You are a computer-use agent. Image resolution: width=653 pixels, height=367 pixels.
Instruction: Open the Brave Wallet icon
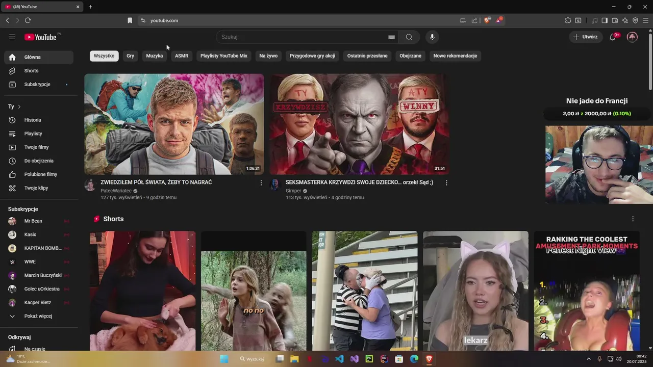pos(615,20)
